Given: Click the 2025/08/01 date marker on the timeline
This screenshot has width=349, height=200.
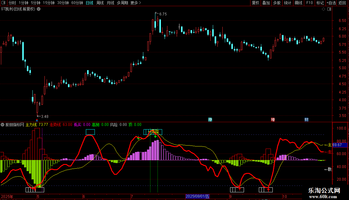Looking at the screenshot, I should coord(197,196).
